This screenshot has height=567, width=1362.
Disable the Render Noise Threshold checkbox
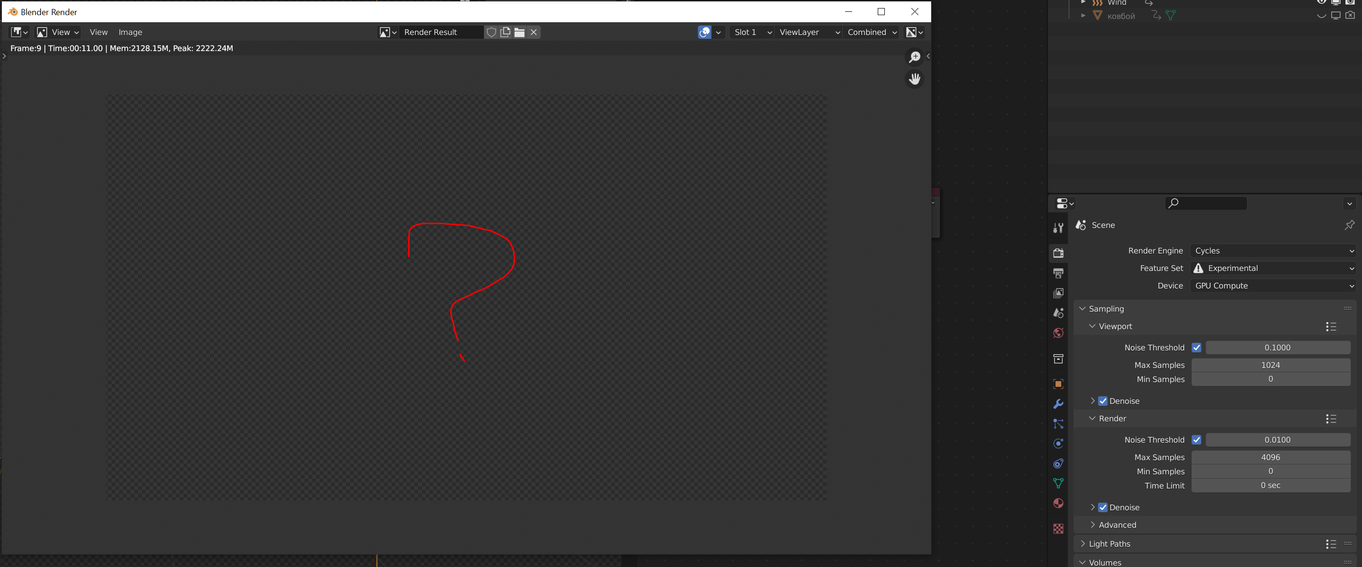tap(1196, 439)
